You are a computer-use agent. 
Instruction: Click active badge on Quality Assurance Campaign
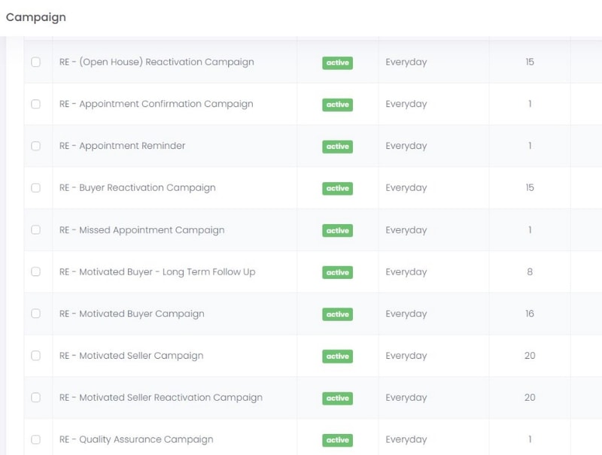(337, 440)
